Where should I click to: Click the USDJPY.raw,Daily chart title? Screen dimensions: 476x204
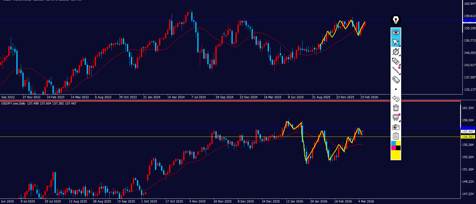click(x=13, y=104)
